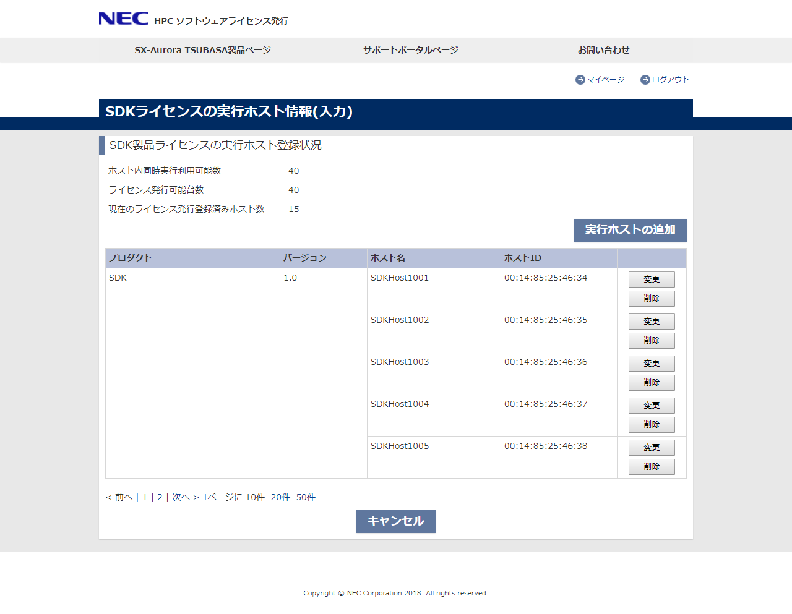Screen dimensions: 792x614
Task: Click ライセンス発行可能台数 label
Action: [x=156, y=190]
